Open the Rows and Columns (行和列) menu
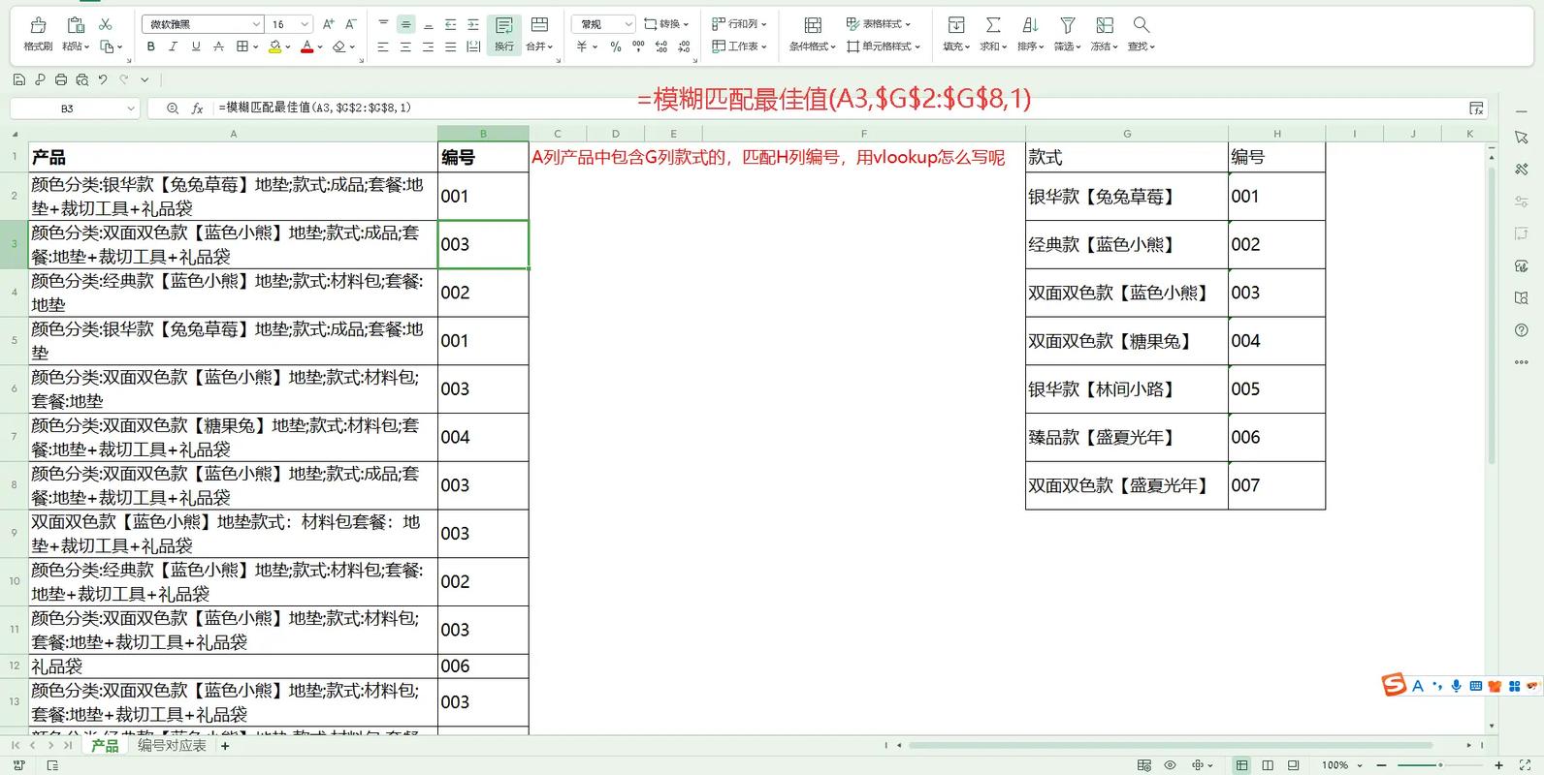The width and height of the screenshot is (1544, 775). pos(739,24)
